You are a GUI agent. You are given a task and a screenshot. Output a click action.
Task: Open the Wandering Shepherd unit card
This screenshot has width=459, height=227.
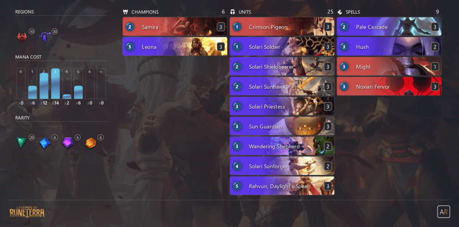point(282,146)
